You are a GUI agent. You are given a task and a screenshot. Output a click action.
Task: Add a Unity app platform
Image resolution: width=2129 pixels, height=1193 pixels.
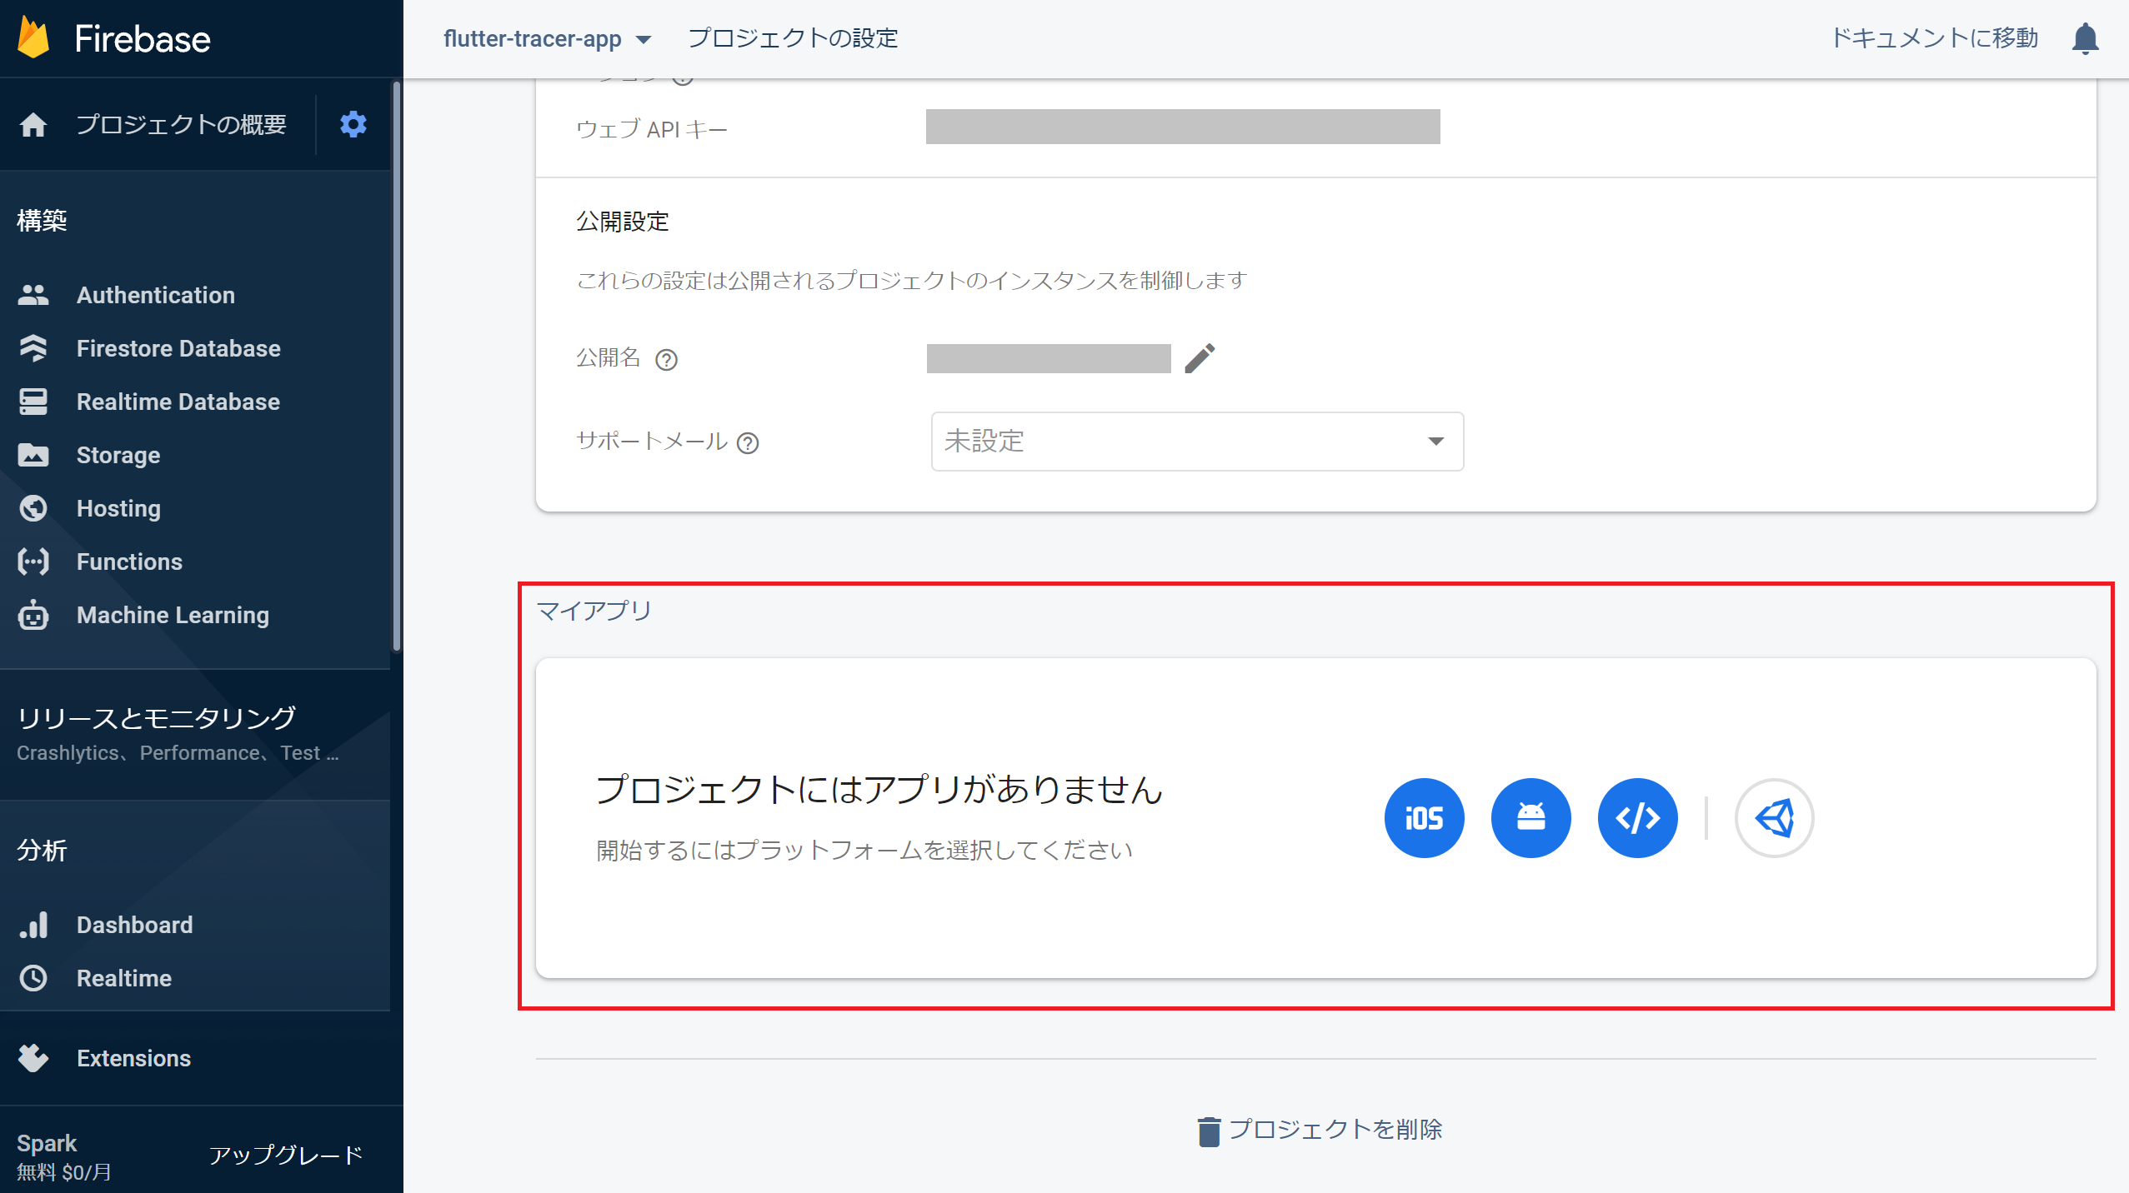[x=1774, y=818]
